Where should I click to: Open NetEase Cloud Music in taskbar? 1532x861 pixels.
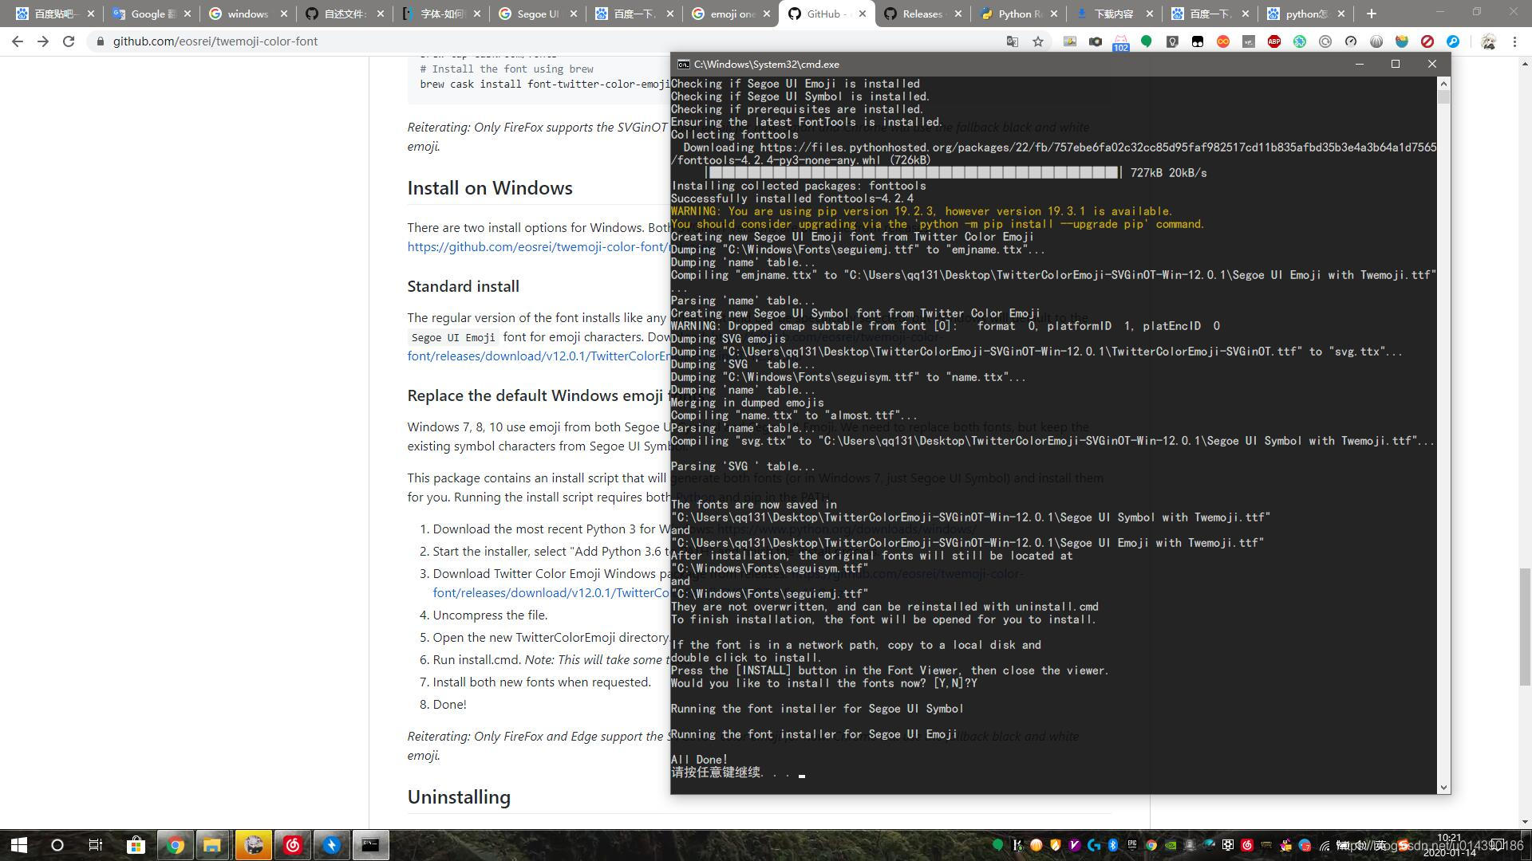coord(293,845)
